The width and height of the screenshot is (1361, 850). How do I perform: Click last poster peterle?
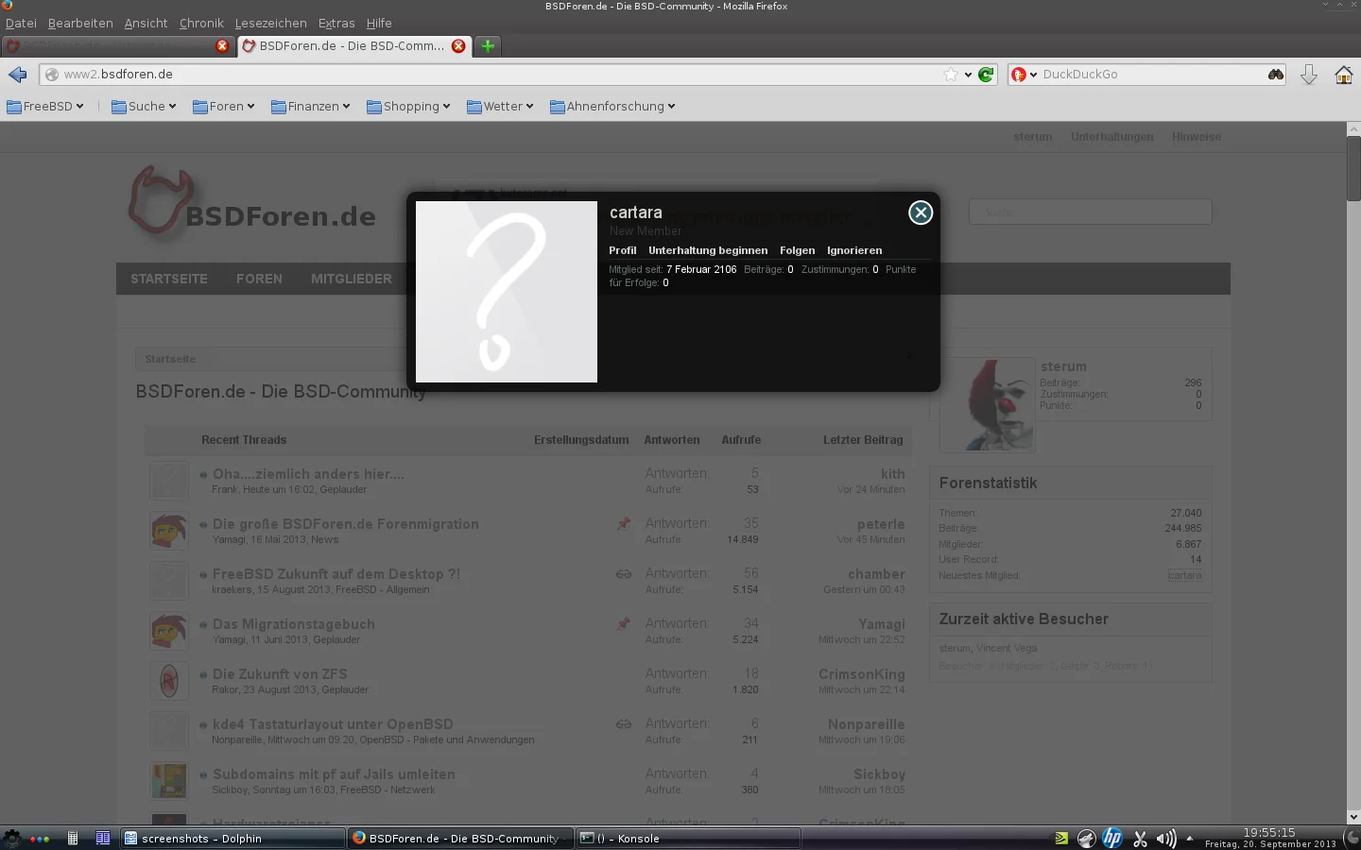coord(881,524)
